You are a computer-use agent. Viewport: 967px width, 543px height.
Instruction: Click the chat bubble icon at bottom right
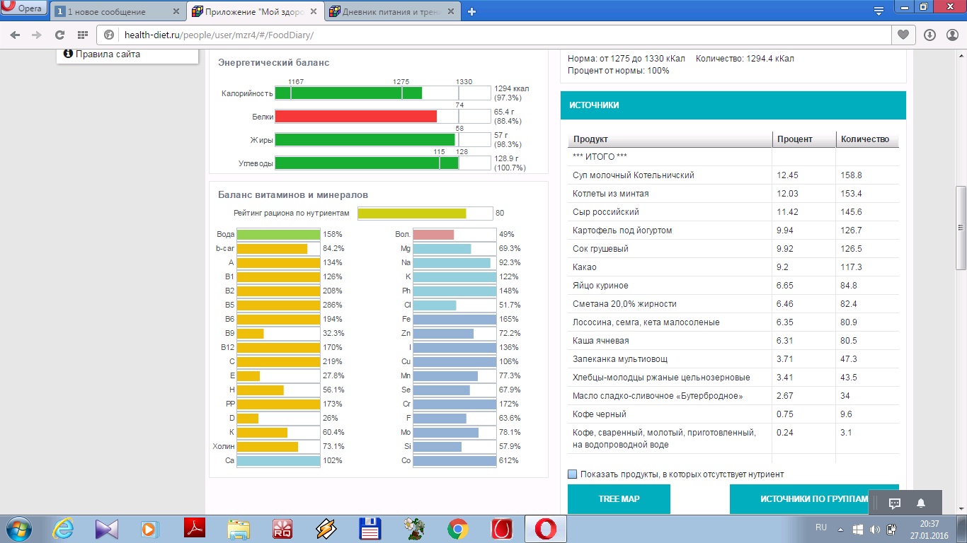click(894, 503)
